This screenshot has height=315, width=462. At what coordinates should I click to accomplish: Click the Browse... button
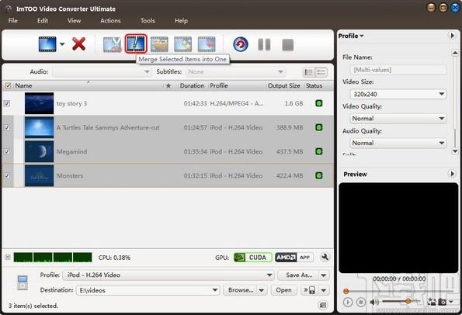pos(240,290)
